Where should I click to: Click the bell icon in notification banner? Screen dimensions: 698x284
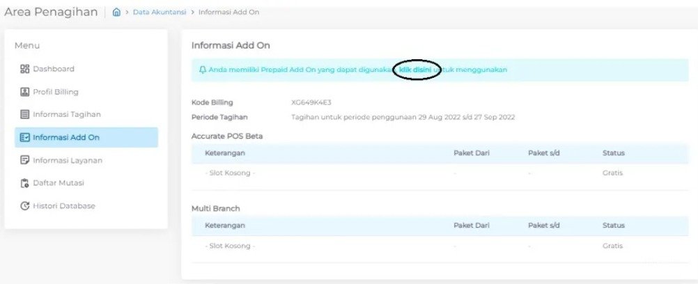203,70
